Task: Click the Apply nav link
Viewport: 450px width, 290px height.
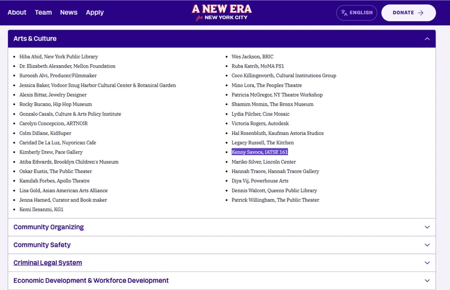Action: 94,12
